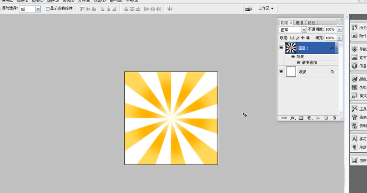Toggle the 显示变换控件 checkbox

click(x=48, y=9)
